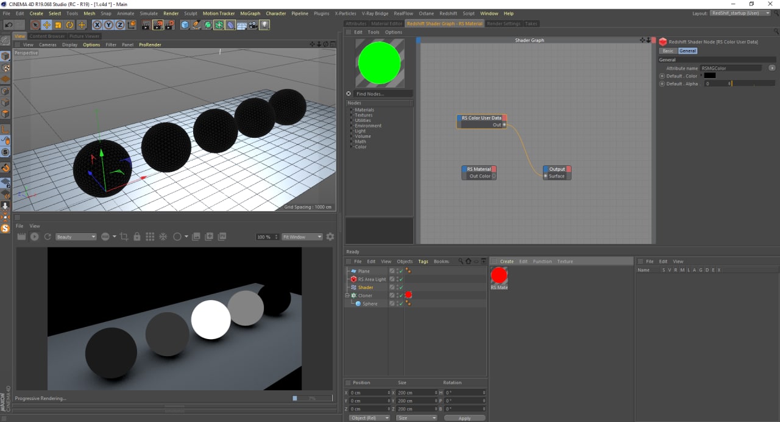Toggle X axis lock
Viewport: 780px width, 422px height.
pyautogui.click(x=97, y=25)
